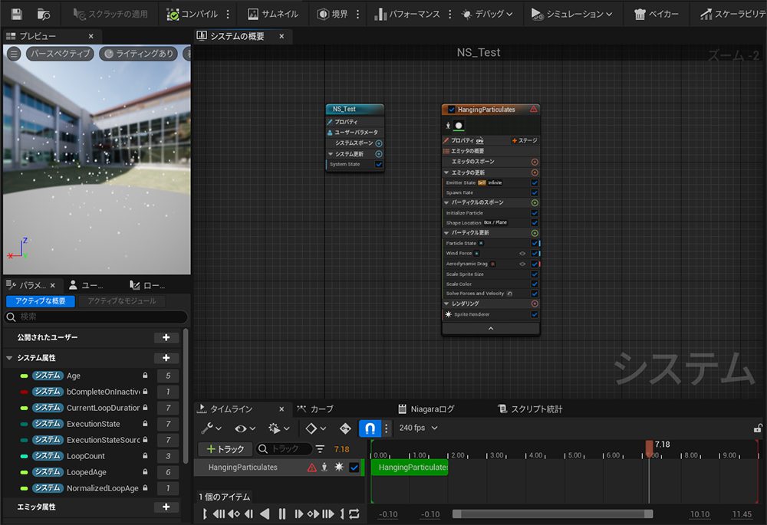Screen dimensions: 767x525
Task: Click the トラック add button
Action: coord(225,449)
